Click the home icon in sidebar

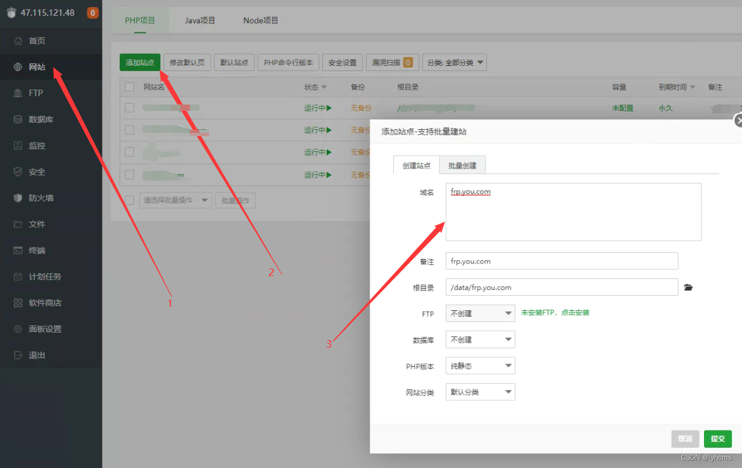(x=18, y=41)
